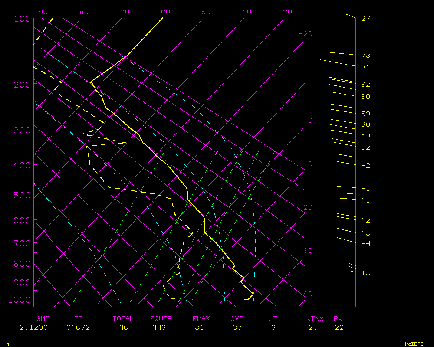Click the McIDAS label in bottom corner
Viewport: 434px width, 347px height.
414,344
